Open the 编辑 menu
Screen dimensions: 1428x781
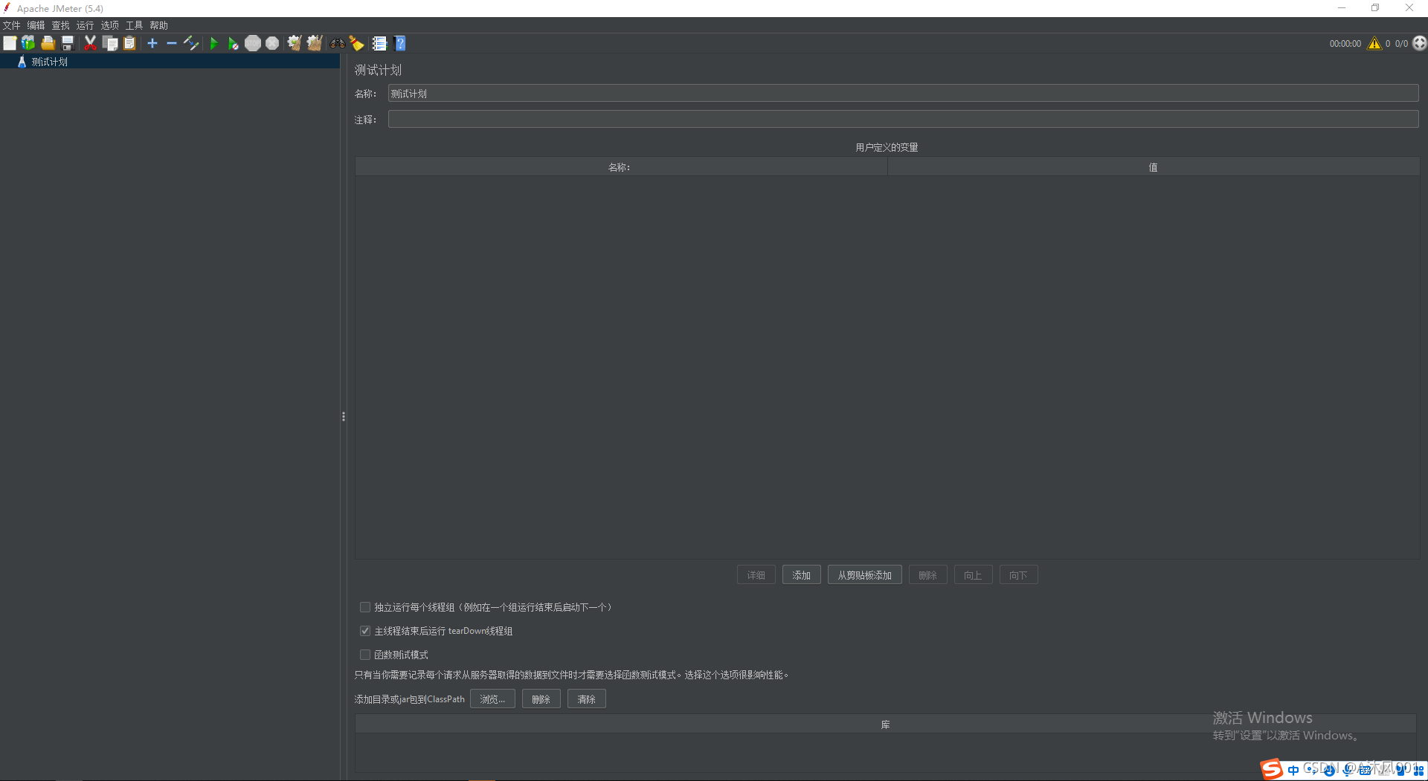[36, 25]
